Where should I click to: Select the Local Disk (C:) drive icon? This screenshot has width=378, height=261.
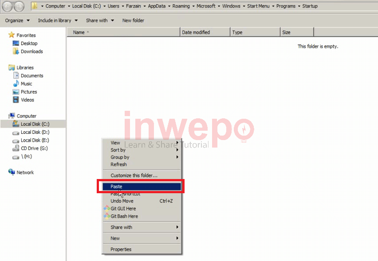coord(16,124)
